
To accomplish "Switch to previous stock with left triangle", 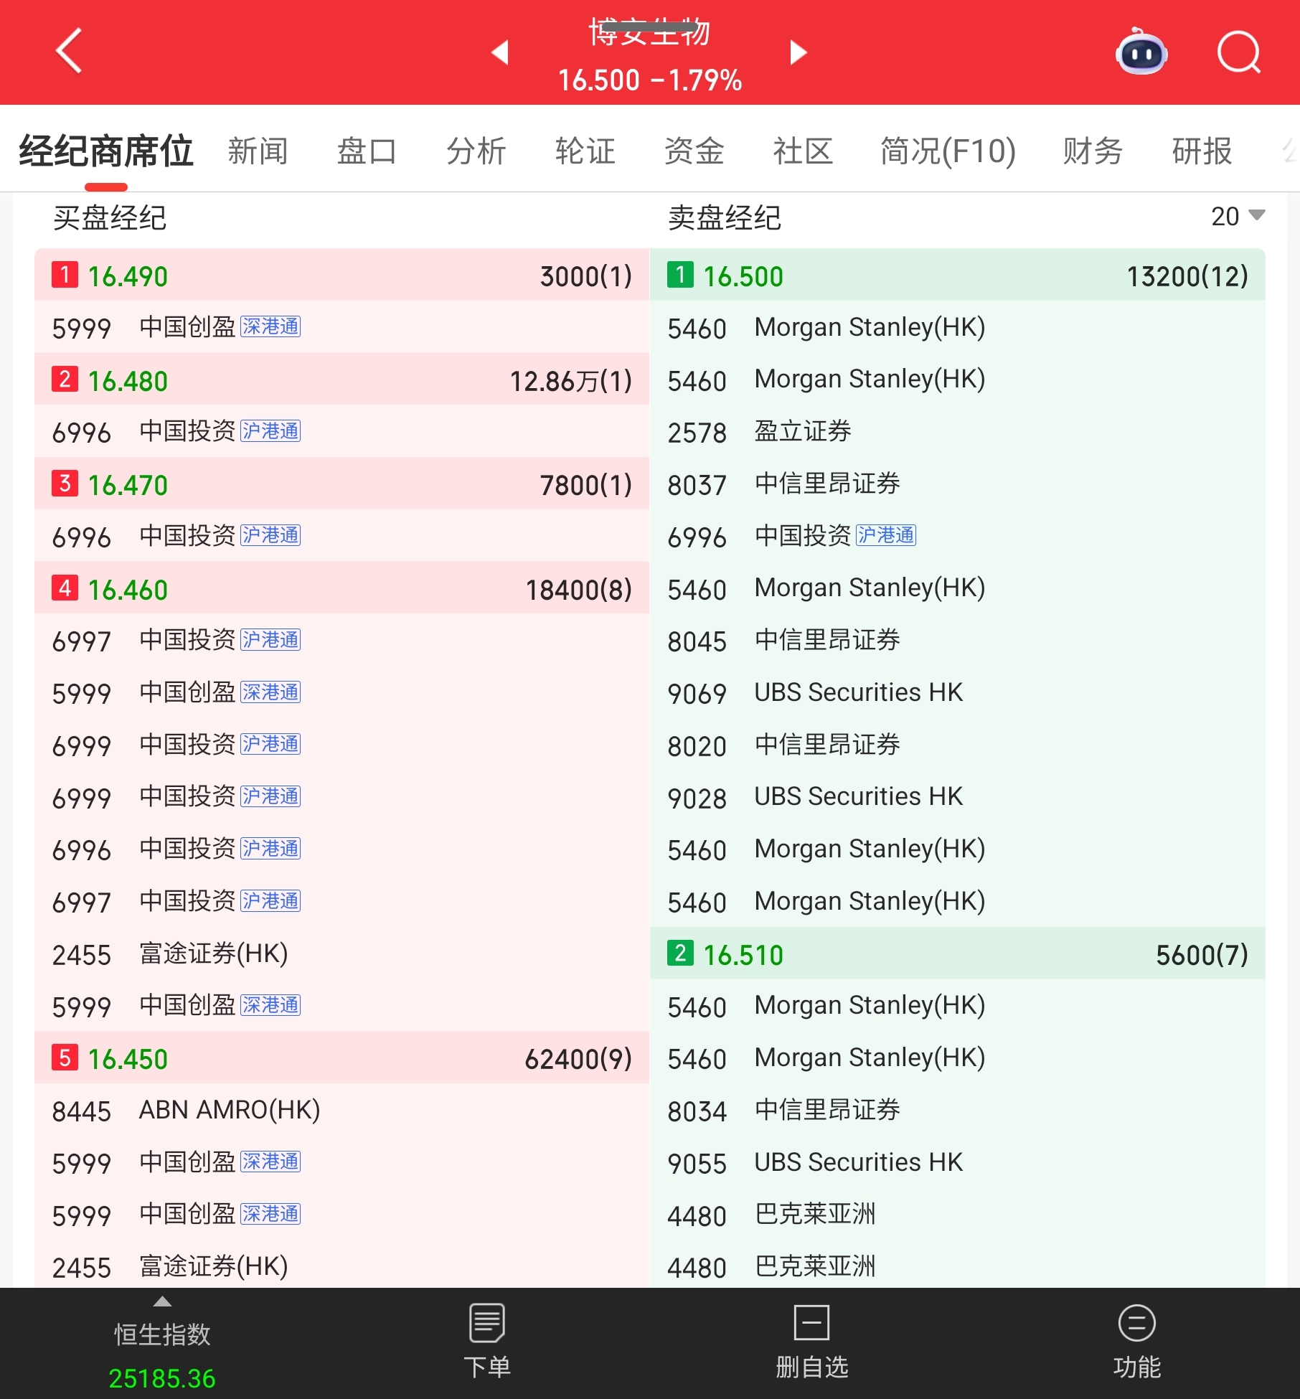I will [x=500, y=52].
